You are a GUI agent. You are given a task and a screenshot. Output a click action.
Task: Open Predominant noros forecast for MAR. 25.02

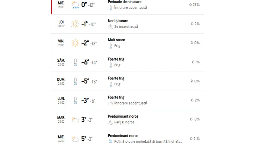(x=123, y=116)
